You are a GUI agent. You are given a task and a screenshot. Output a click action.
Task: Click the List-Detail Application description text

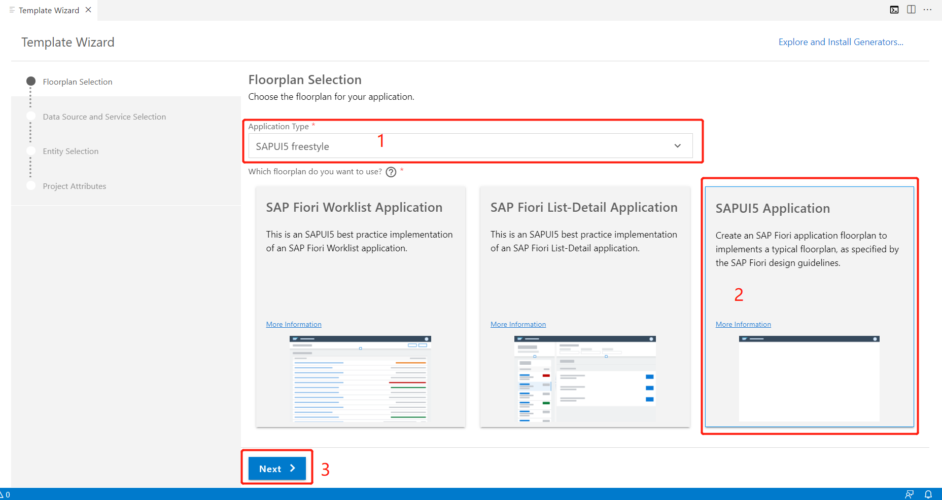pos(584,241)
